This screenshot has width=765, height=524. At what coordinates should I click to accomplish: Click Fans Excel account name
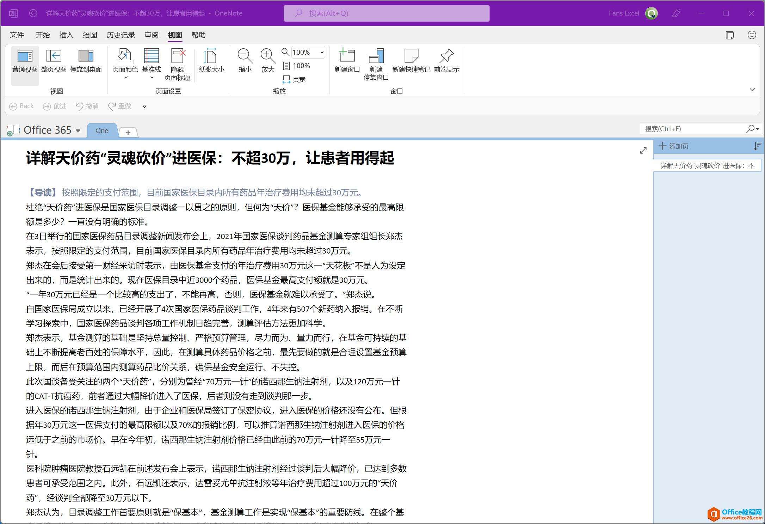pos(624,13)
